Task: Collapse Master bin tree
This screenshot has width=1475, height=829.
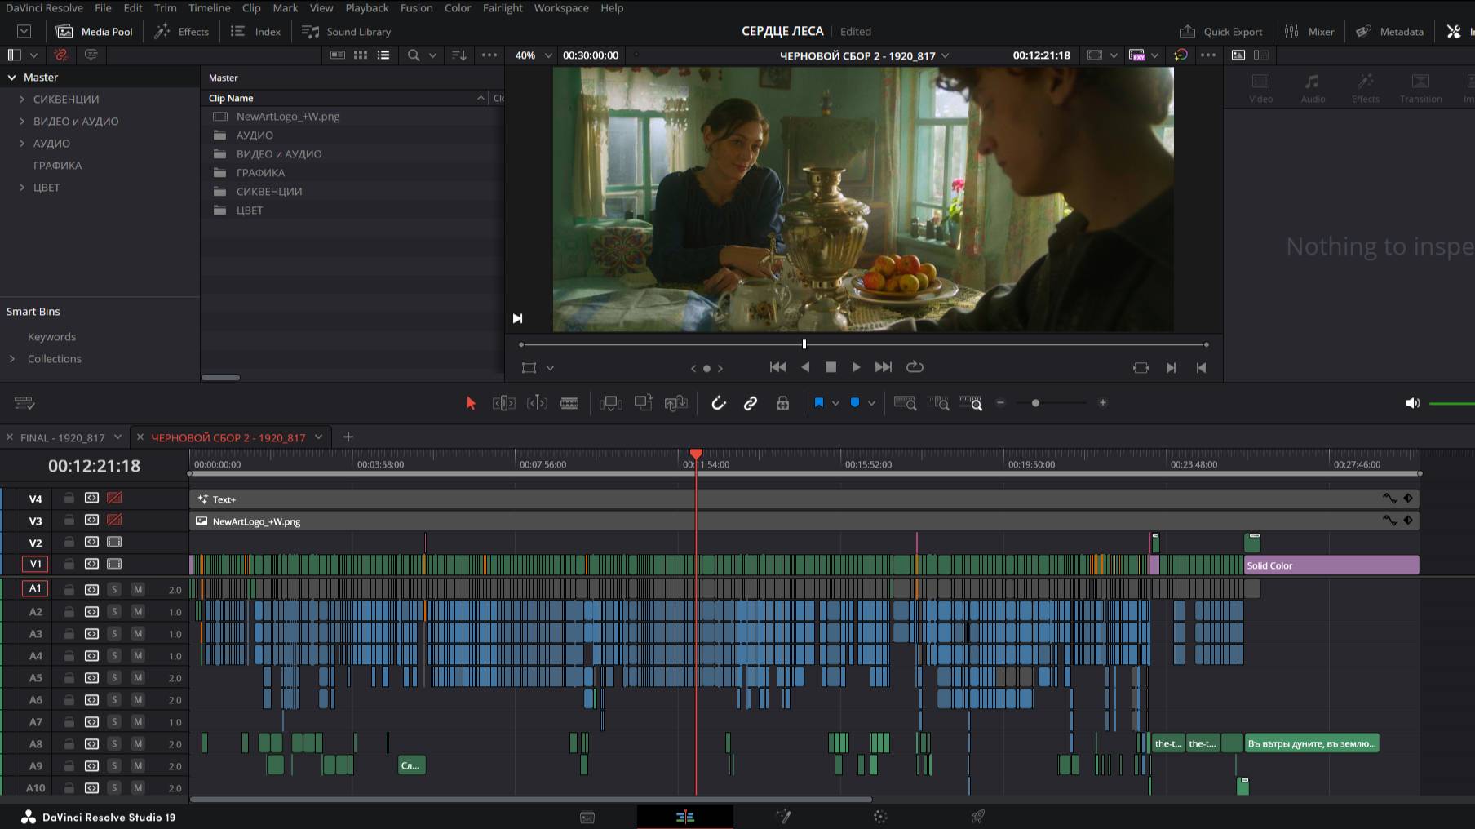Action: click(x=12, y=77)
